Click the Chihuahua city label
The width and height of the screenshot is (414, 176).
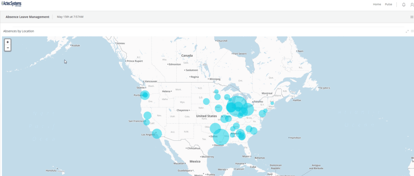(194, 148)
